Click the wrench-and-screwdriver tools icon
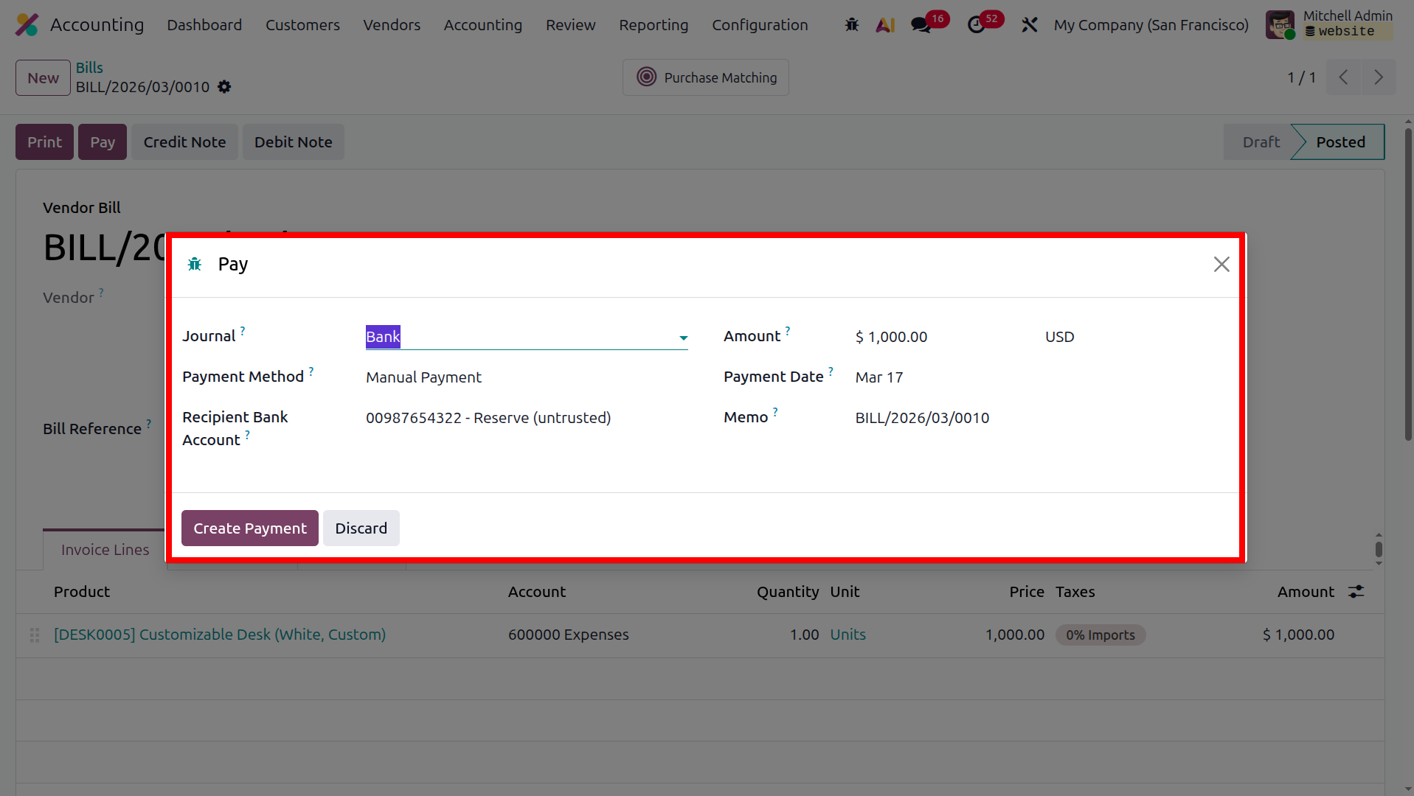 tap(1030, 25)
